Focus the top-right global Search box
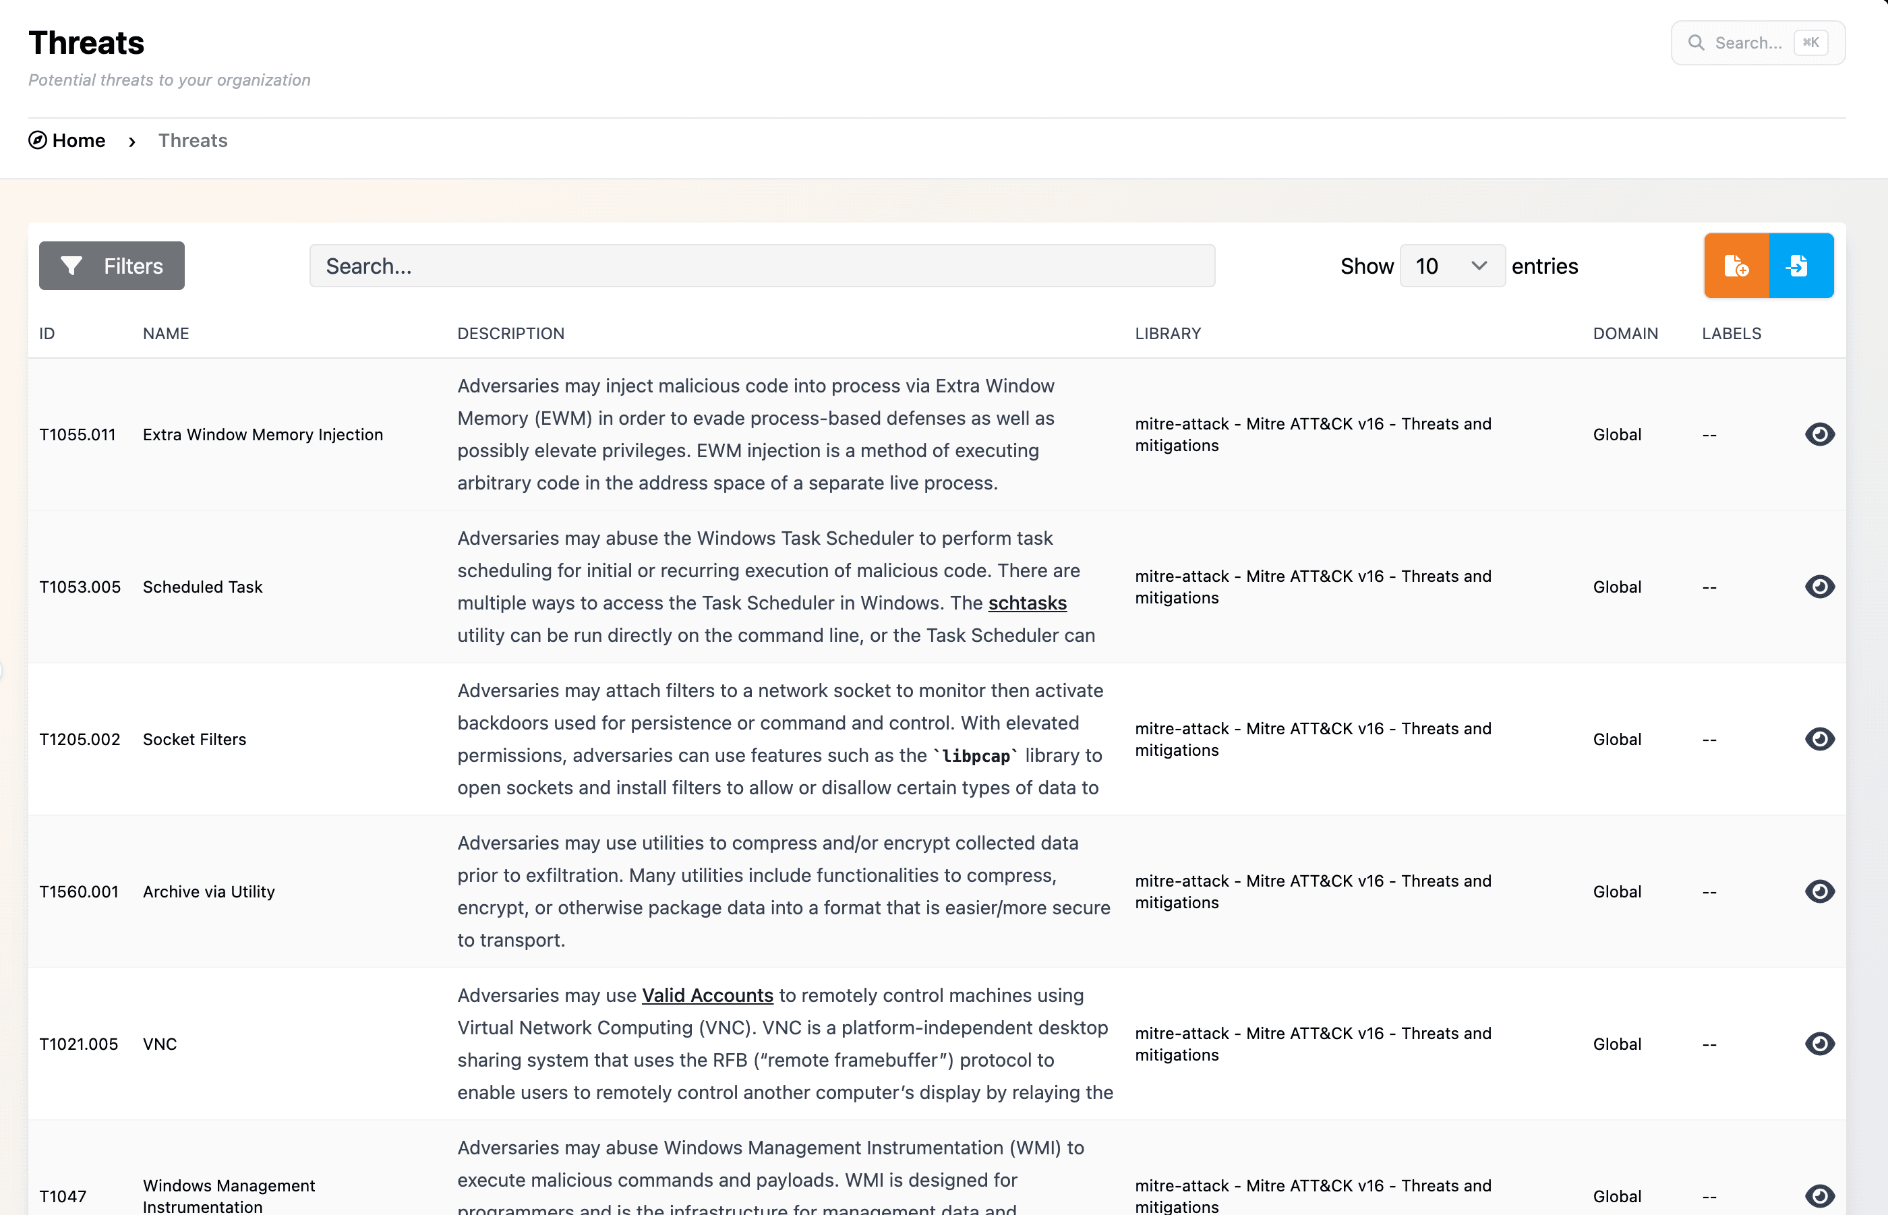This screenshot has height=1215, width=1888. pyautogui.click(x=1758, y=42)
